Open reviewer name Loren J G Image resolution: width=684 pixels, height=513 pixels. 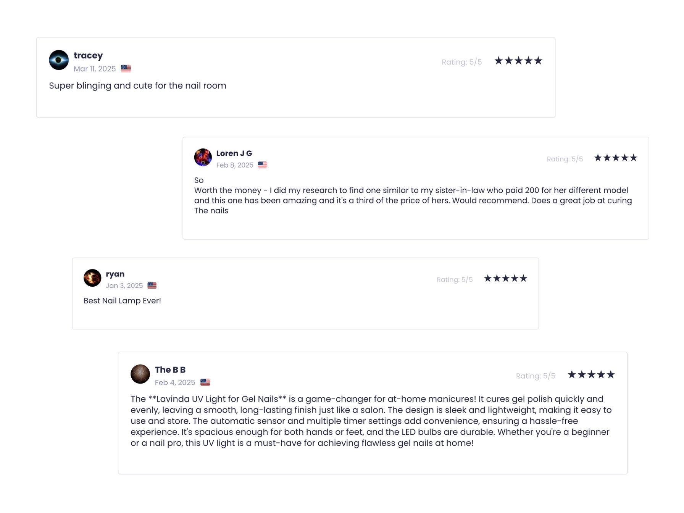(x=234, y=153)
